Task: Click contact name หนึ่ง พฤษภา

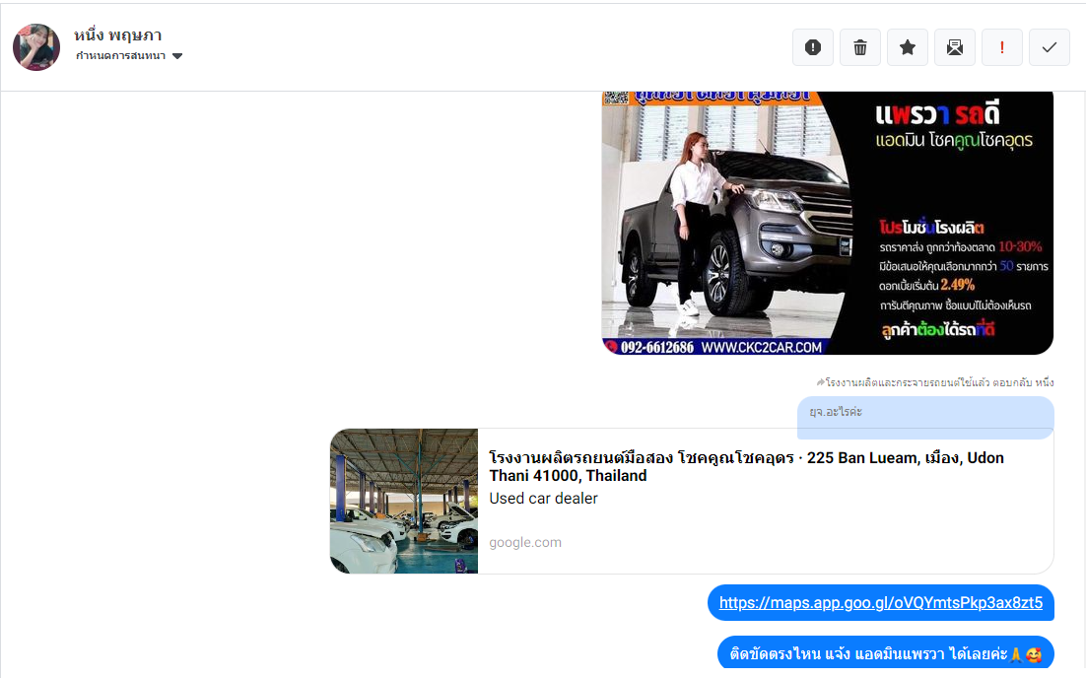Action: point(117,34)
